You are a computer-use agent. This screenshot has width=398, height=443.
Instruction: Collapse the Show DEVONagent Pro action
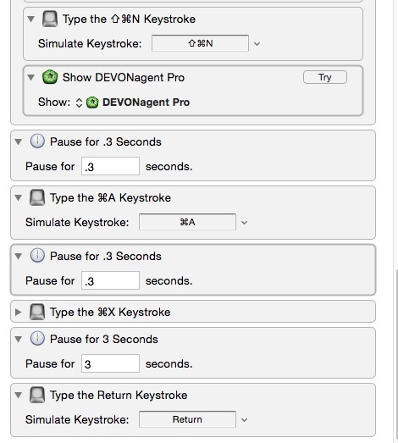[x=30, y=77]
